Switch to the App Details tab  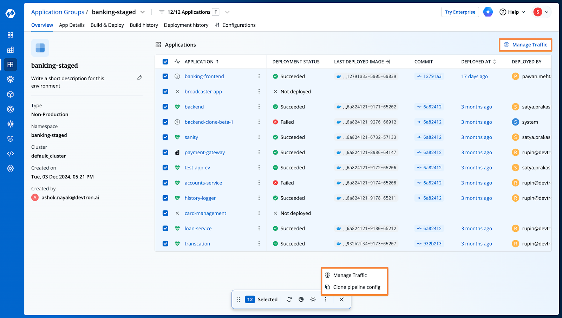tap(72, 25)
